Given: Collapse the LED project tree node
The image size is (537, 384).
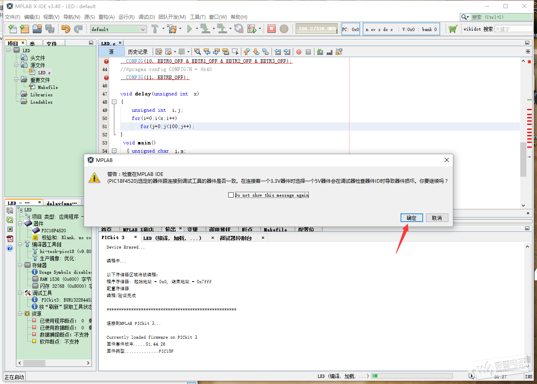Looking at the screenshot, I should pos(9,51).
